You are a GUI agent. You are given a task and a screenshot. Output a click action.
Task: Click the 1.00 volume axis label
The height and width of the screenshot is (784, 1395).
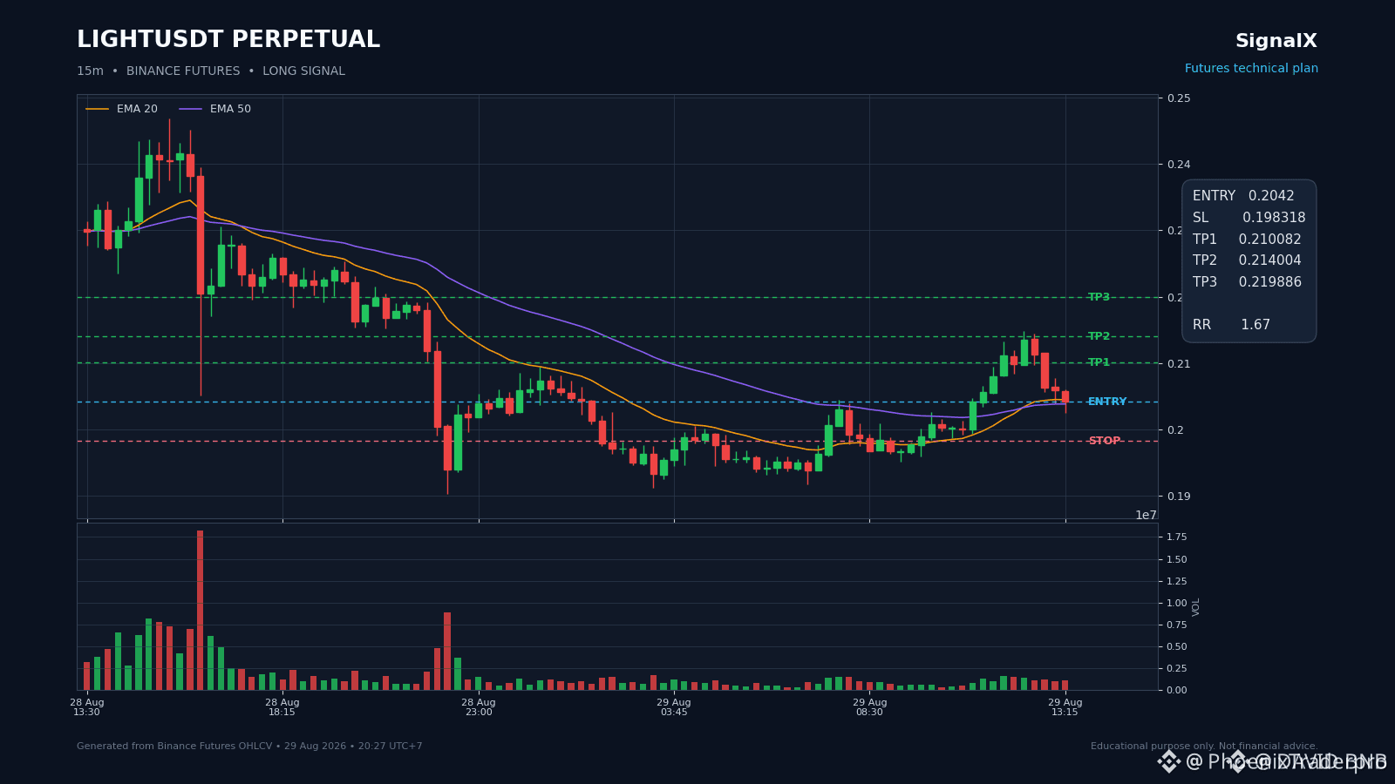pos(1177,603)
